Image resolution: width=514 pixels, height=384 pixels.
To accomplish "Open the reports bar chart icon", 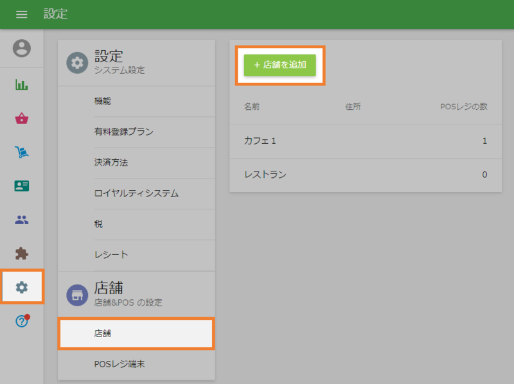I will pos(22,84).
